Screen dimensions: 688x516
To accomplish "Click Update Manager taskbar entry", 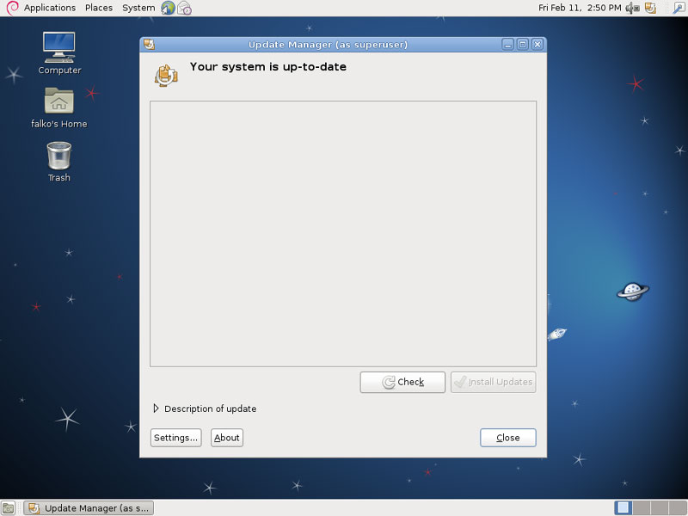I will tap(89, 508).
